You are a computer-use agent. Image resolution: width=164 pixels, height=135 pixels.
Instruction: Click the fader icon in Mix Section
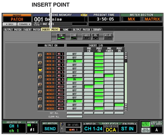coord(62,129)
